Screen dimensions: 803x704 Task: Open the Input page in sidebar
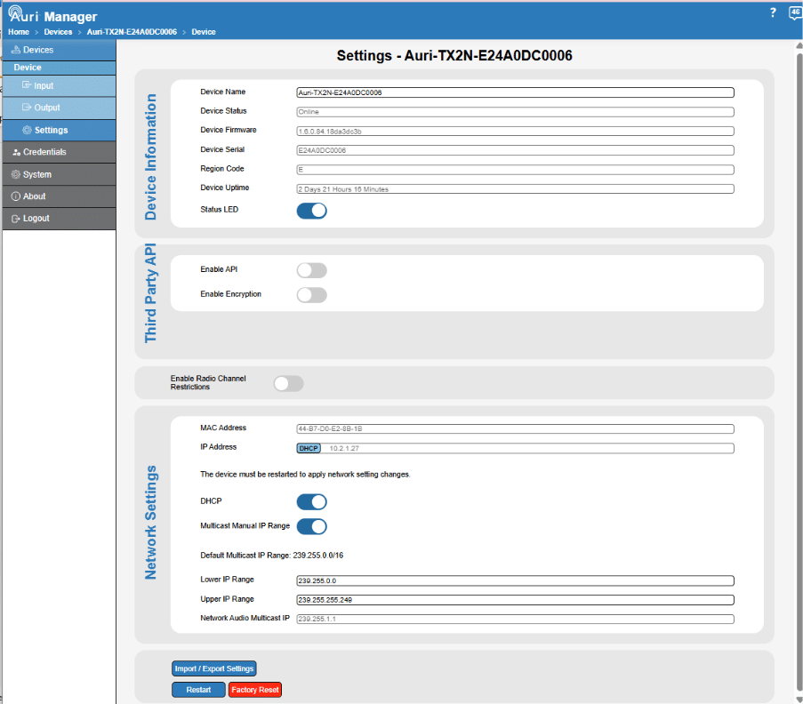point(59,85)
